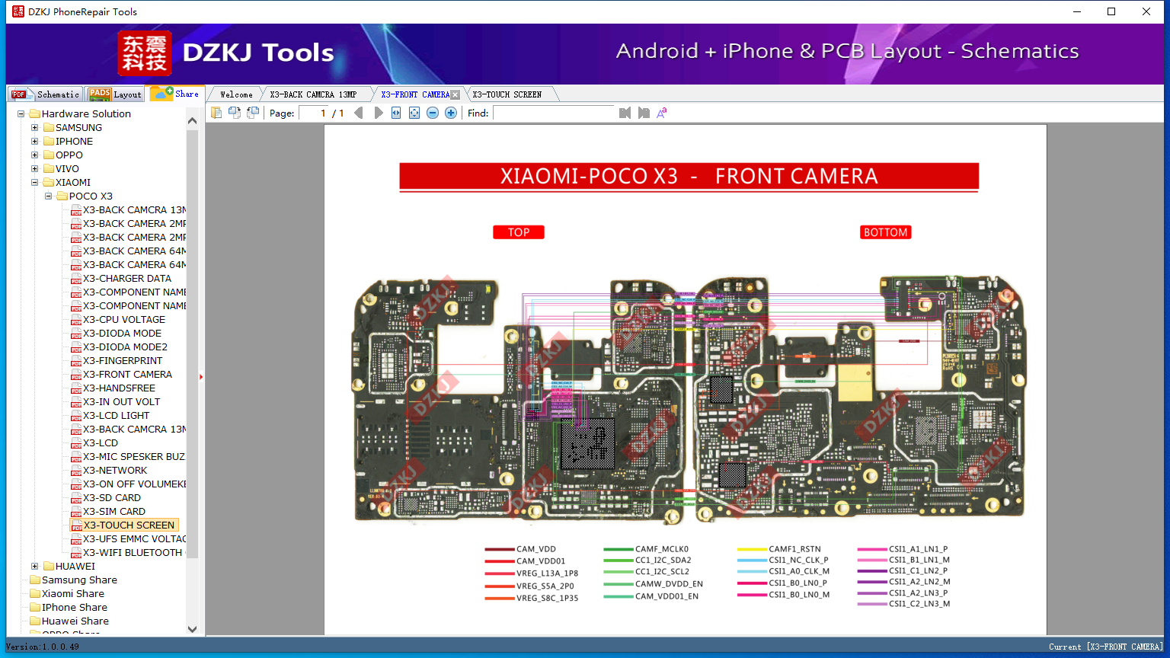The height and width of the screenshot is (658, 1170).
Task: Expand the IPHONE folder
Action: click(x=35, y=142)
